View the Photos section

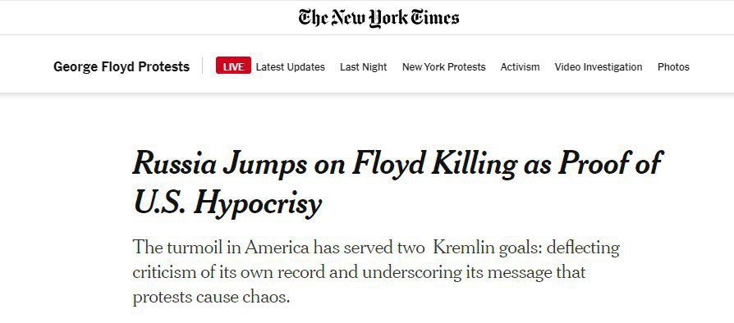pos(673,67)
